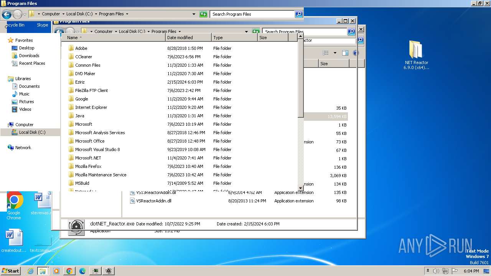This screenshot has width=491, height=276.
Task: Sort list by Size column header
Action: [273, 38]
